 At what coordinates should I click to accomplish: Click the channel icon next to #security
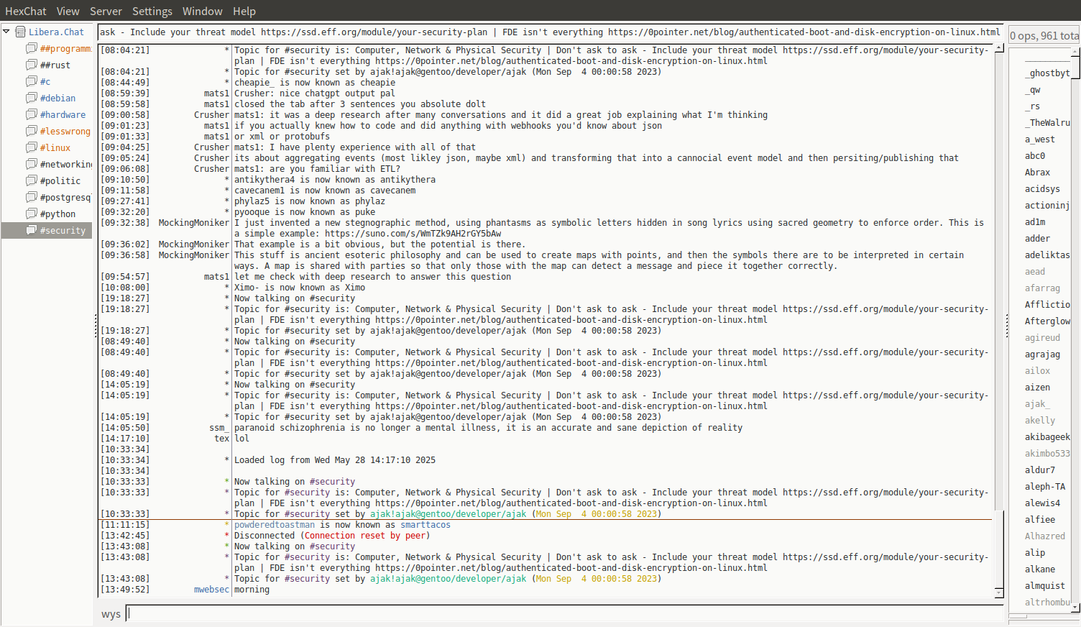tap(32, 230)
